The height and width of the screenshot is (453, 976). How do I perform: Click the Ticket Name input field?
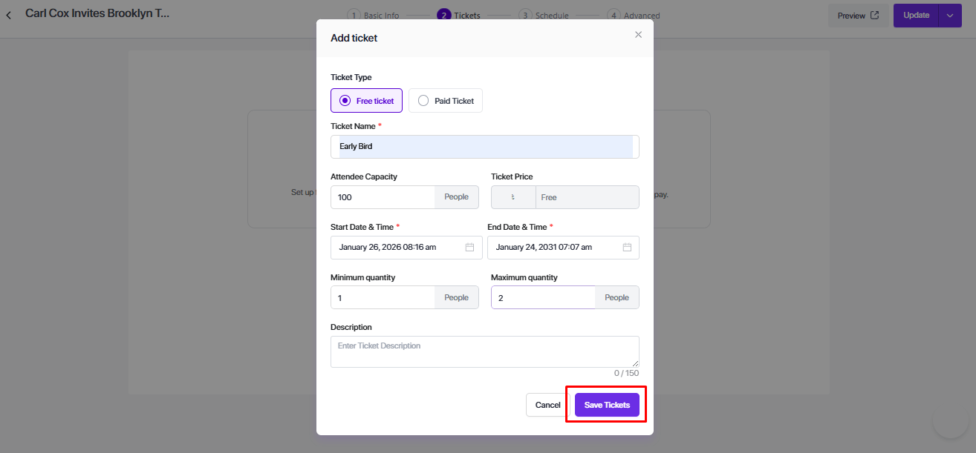tap(484, 147)
